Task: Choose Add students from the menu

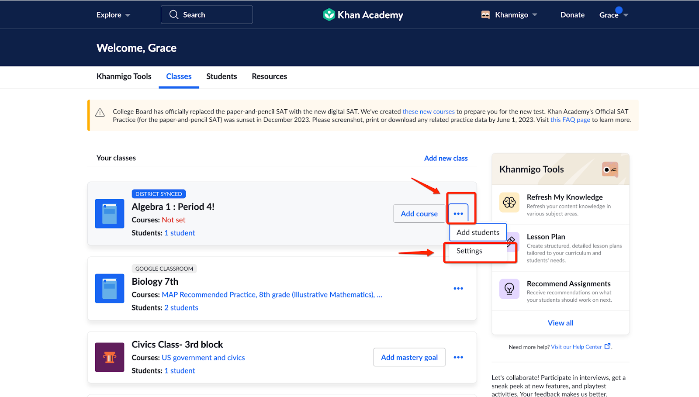Action: click(478, 232)
